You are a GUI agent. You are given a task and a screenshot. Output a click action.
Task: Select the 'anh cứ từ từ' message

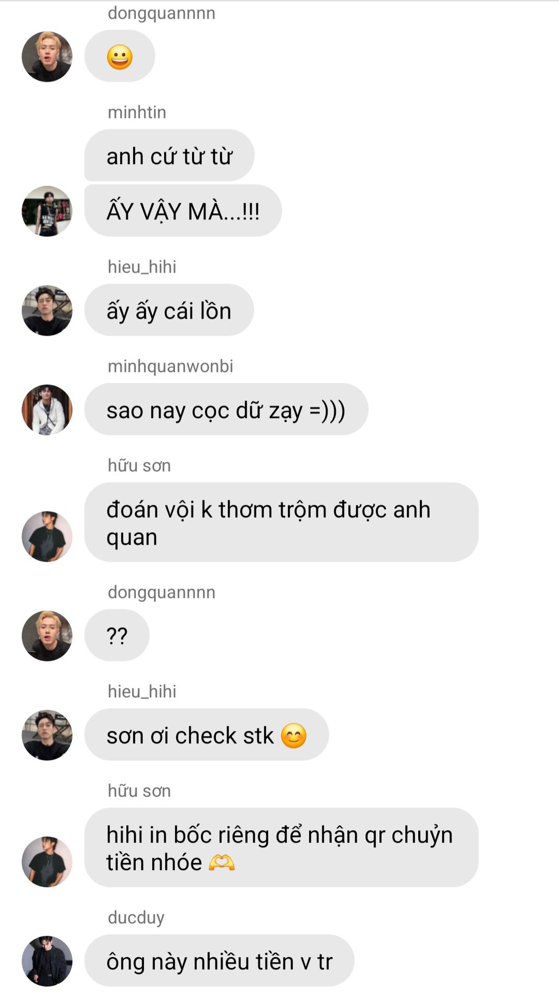click(x=169, y=155)
